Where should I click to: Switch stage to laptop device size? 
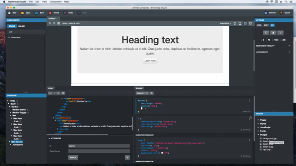click(245, 24)
